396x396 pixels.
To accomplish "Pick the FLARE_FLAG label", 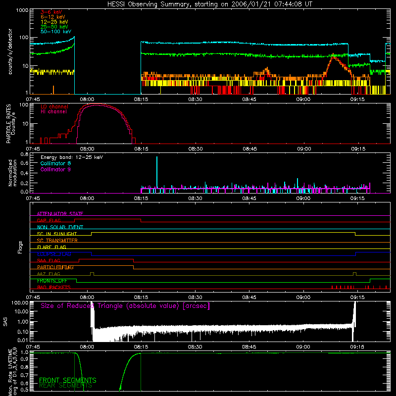I will point(51,247).
